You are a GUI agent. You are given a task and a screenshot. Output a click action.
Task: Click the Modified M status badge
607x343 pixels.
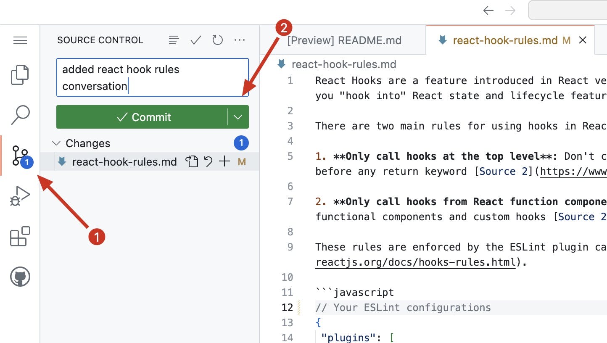(x=242, y=162)
